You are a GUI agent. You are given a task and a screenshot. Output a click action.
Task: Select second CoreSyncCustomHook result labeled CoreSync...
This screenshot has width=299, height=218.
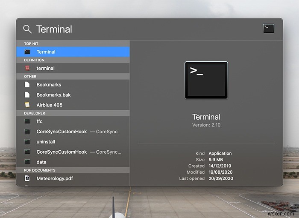point(73,152)
